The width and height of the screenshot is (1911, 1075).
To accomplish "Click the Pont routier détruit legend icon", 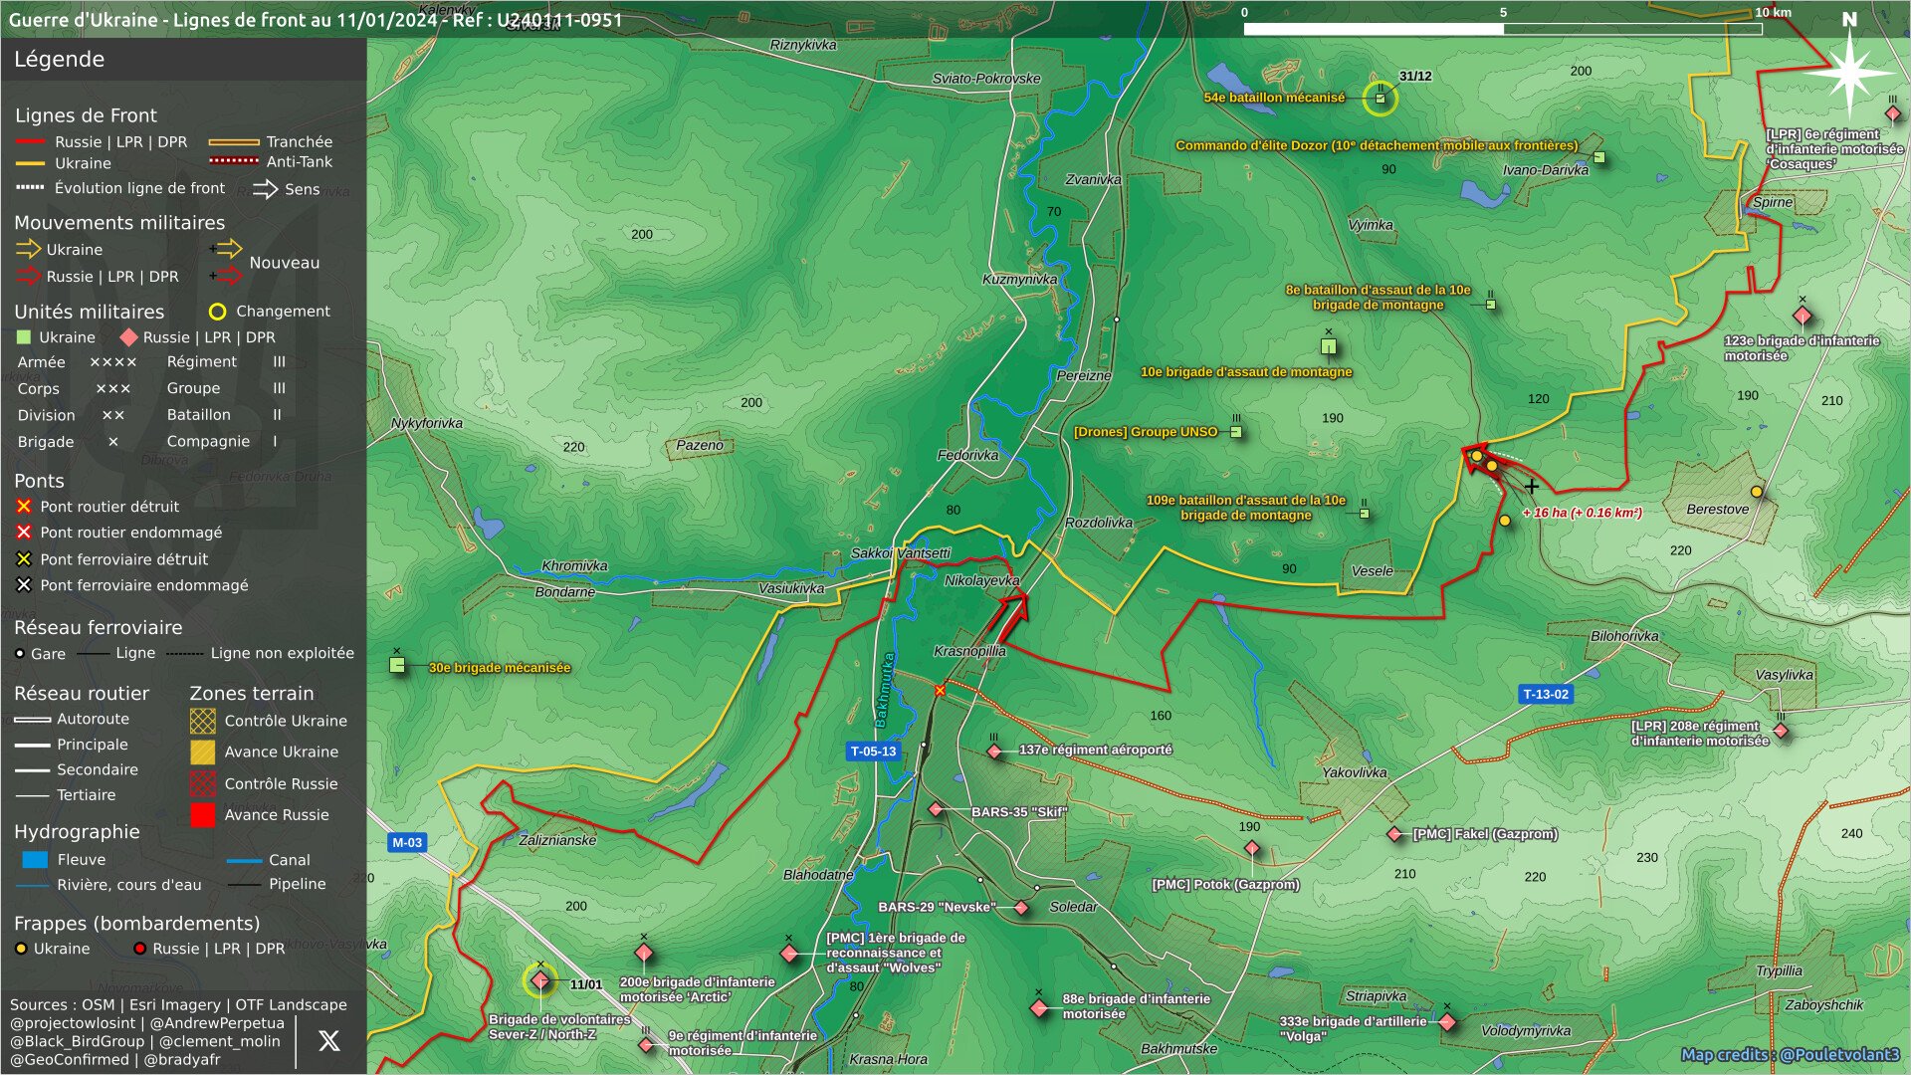I will click(24, 507).
